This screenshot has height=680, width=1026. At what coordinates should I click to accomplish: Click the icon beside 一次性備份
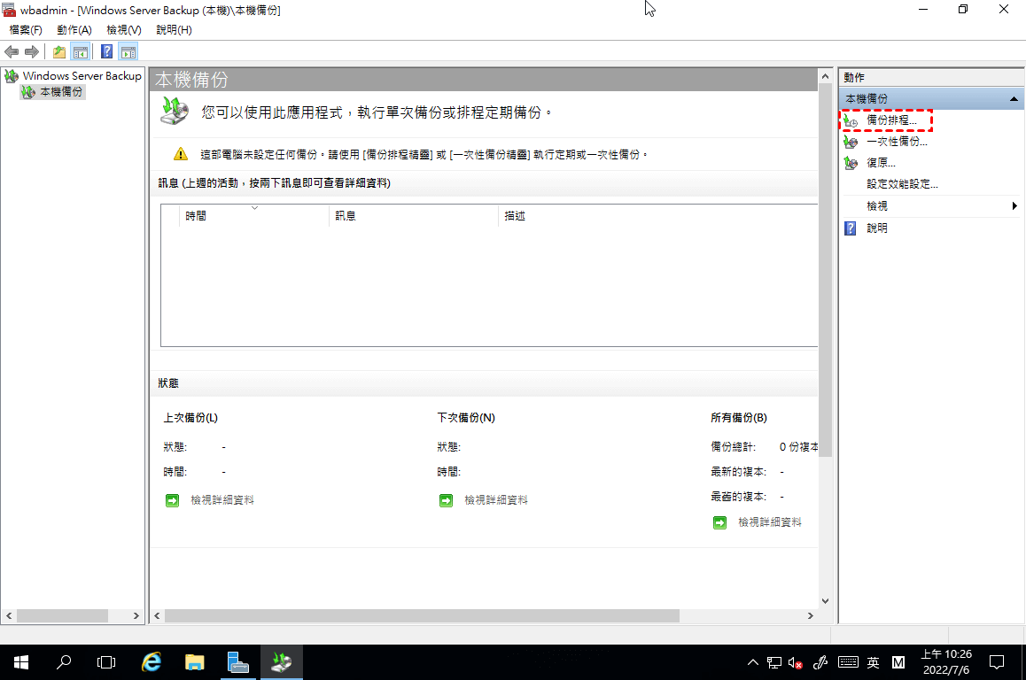tap(851, 142)
